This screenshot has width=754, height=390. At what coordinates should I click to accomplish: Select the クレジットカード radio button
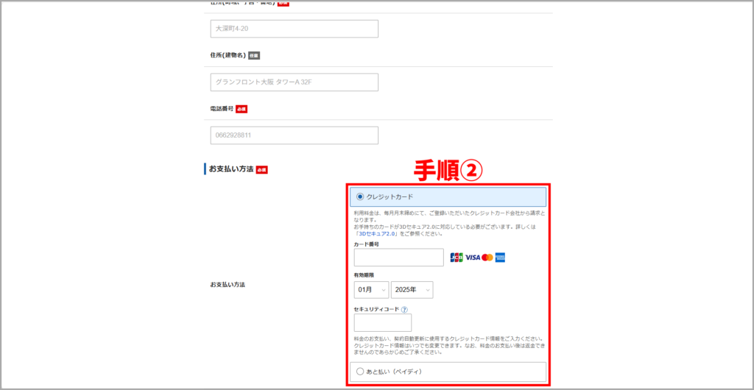click(x=360, y=196)
